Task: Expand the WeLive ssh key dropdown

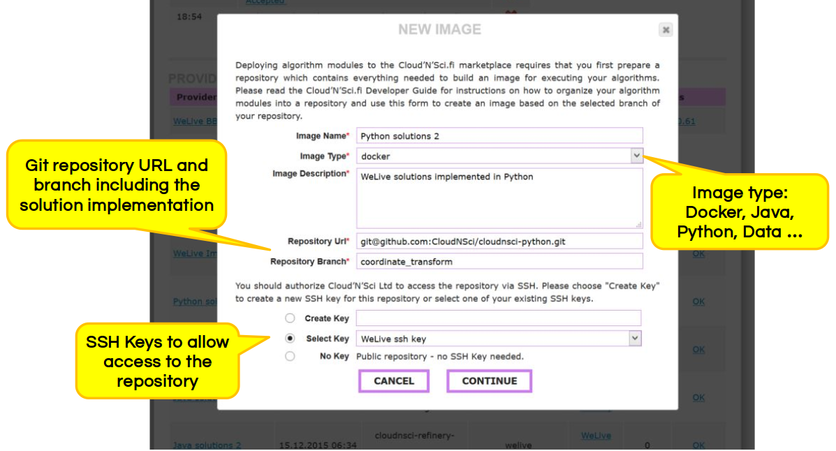Action: pos(499,339)
